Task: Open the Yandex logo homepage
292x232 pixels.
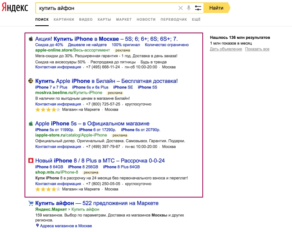Action: 15,8
